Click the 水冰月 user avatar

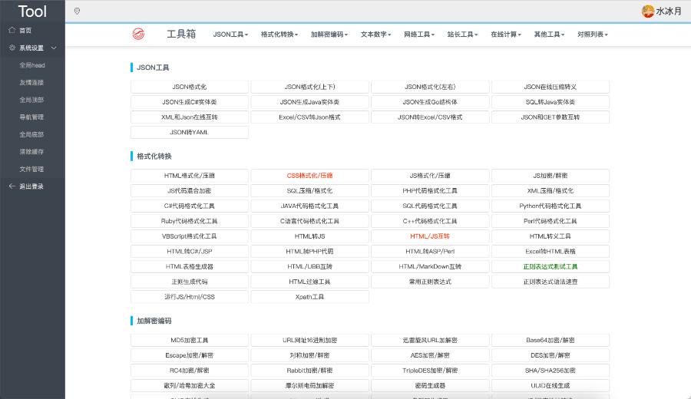click(647, 11)
